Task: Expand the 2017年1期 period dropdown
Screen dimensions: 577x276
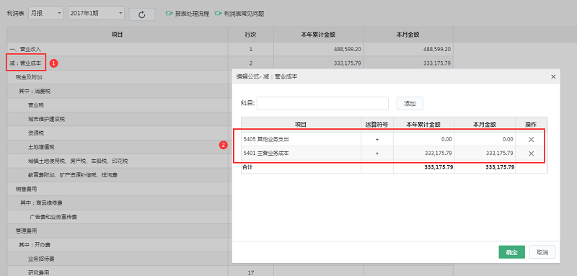Action: pos(96,14)
